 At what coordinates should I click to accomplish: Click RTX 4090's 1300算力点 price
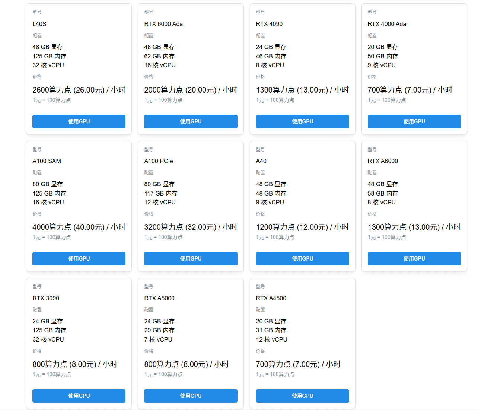pos(302,90)
